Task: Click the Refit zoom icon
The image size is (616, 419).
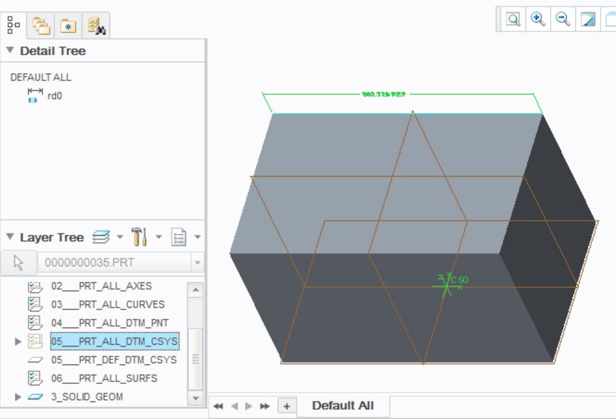Action: coord(513,20)
